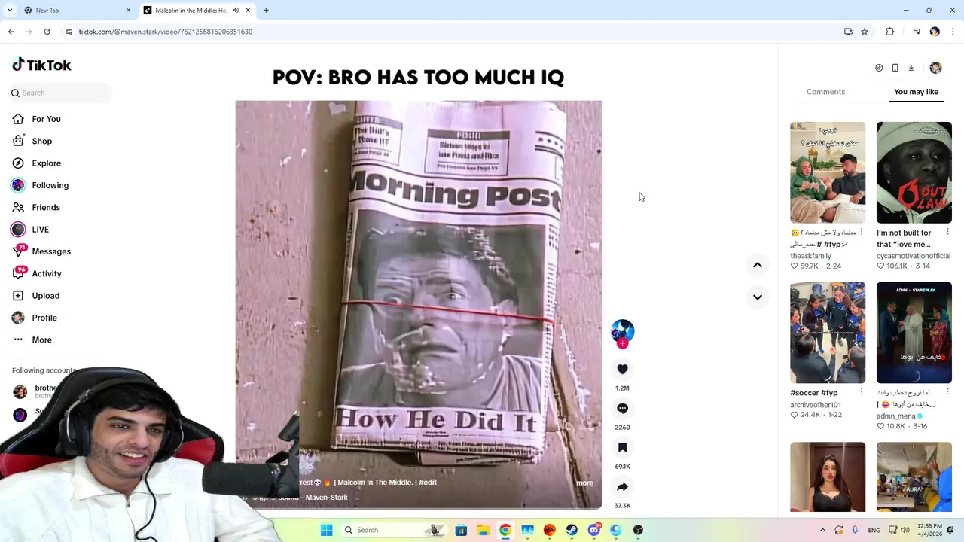Image resolution: width=964 pixels, height=542 pixels.
Task: Bookmark the video to favorites
Action: (622, 447)
